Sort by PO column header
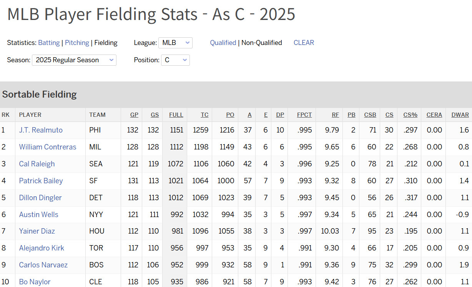This screenshot has width=472, height=287. 230,114
